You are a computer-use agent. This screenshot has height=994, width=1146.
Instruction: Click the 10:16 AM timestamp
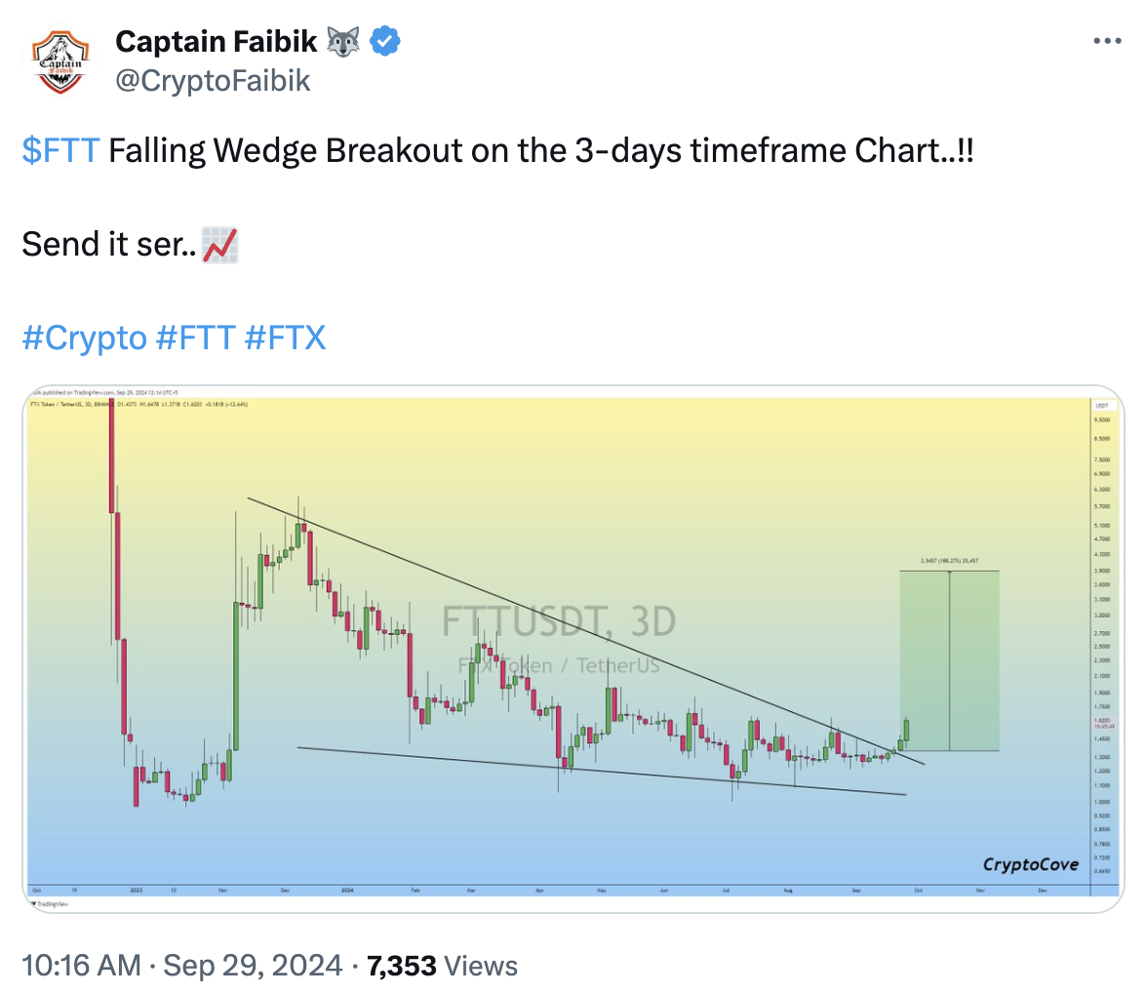pos(81,966)
